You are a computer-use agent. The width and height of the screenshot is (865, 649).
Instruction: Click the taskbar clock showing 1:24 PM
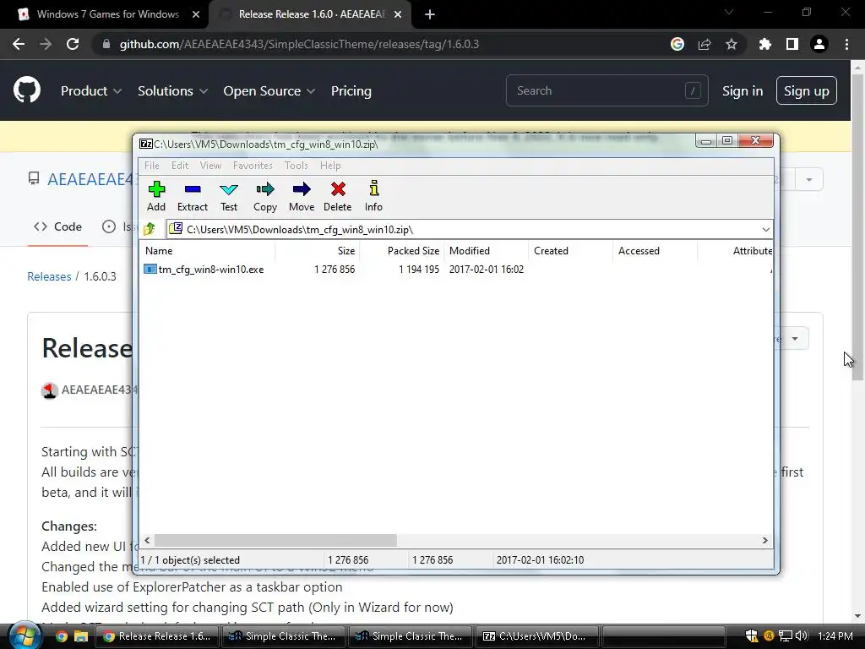pos(835,636)
